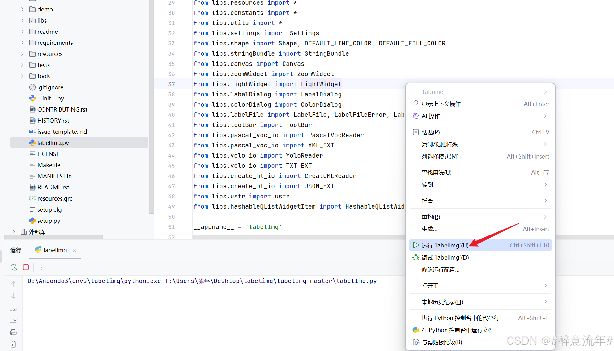
Task: Open the Tabnine submenu arrow
Action: [545, 92]
